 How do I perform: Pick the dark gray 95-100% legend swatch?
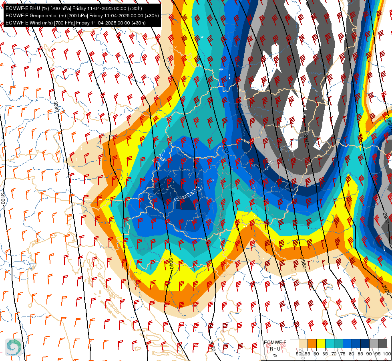(x=382, y=343)
